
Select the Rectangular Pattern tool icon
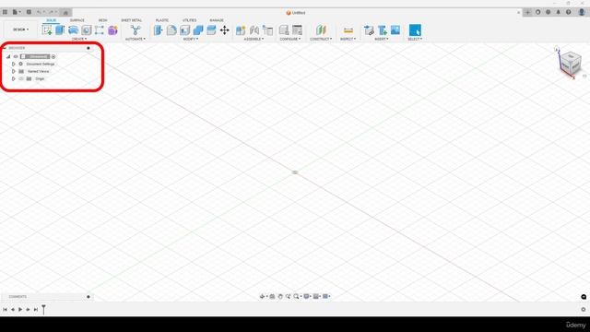pyautogui.click(x=100, y=30)
